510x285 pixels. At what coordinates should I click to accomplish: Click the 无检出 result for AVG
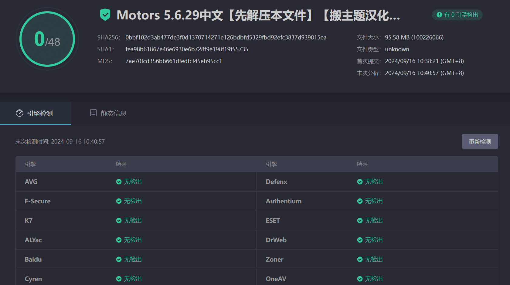[x=133, y=182]
